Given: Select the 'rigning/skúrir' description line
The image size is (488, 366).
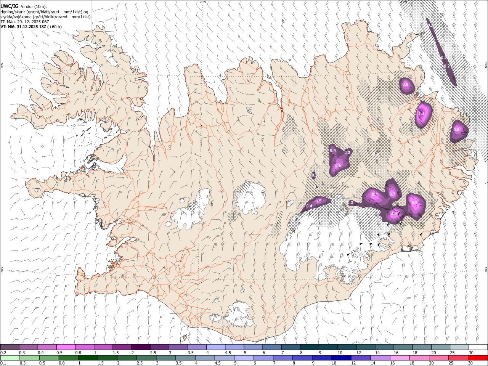Looking at the screenshot, I should point(44,11).
